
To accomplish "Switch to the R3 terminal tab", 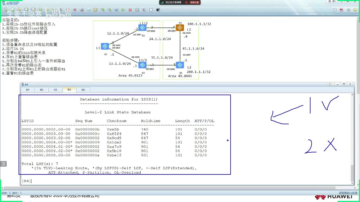I will (55, 90).
